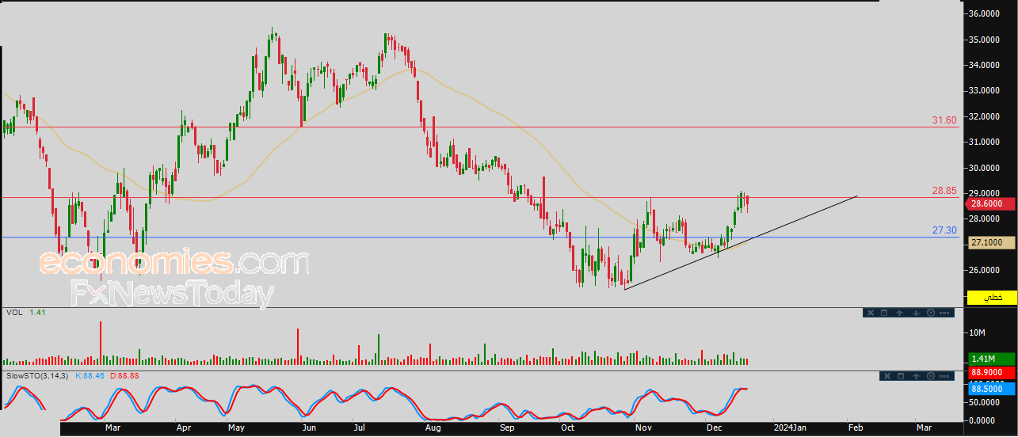Move the SlowSTO panel up
1018x437 pixels.
(x=916, y=375)
